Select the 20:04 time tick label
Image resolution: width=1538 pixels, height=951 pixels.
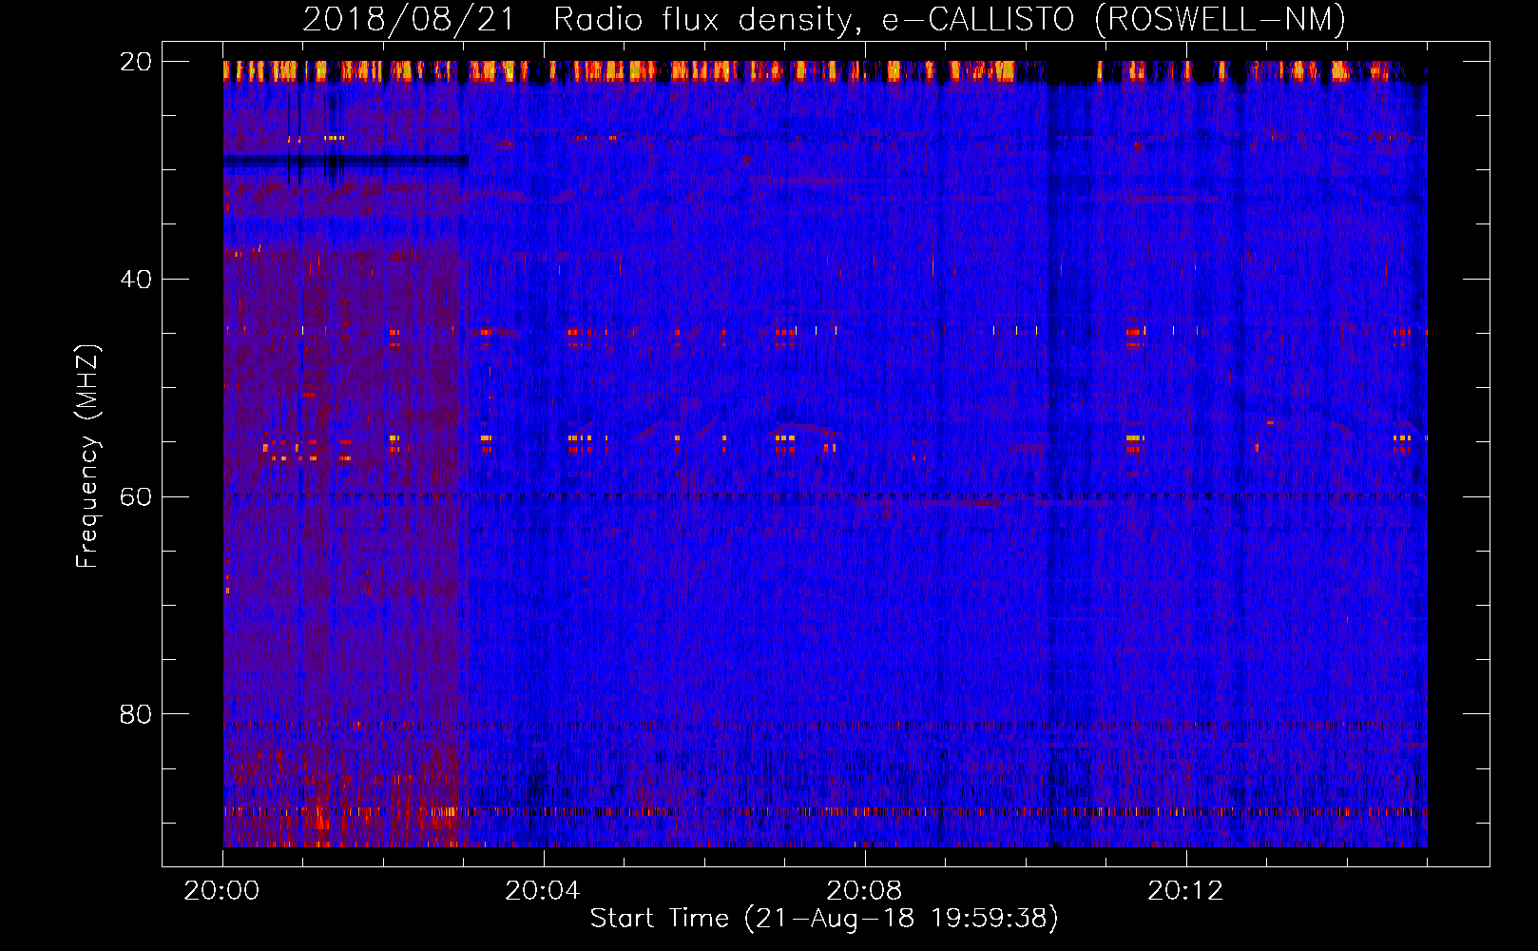point(543,891)
